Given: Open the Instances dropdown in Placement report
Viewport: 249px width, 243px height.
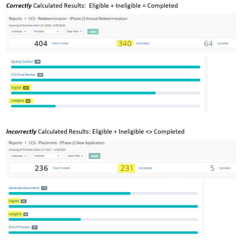Looking at the screenshot, I should (x=18, y=156).
